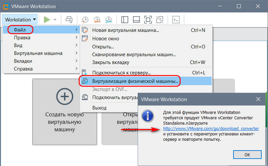
Task: Choose Открыть... menu entry
Action: pyautogui.click(x=146, y=47)
